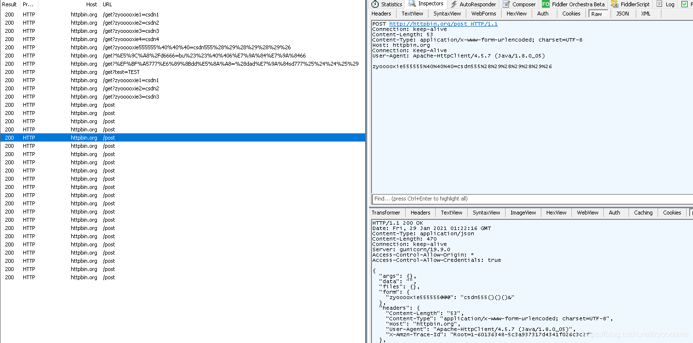The image size is (693, 343).
Task: Open the AutoResponder tab
Action: [474, 4]
